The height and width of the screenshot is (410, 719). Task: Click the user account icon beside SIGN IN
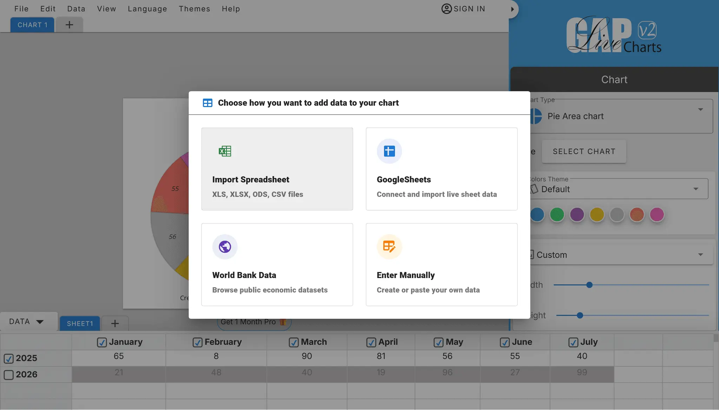click(446, 9)
